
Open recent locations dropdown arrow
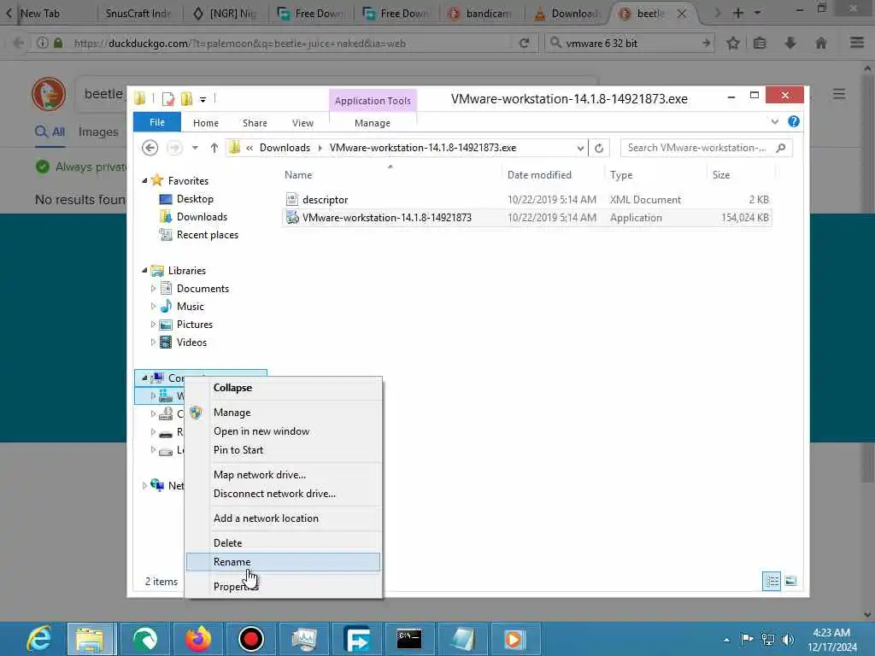[195, 148]
